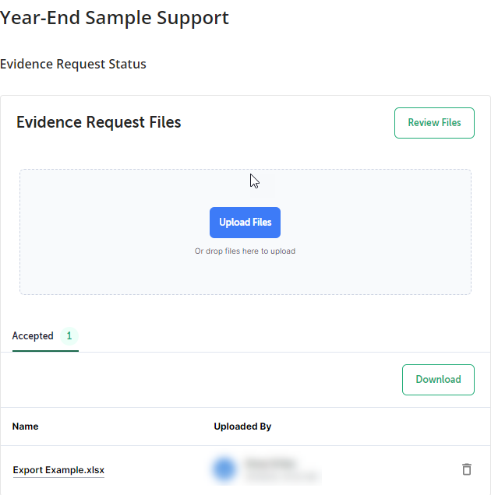The height and width of the screenshot is (495, 491).
Task: Sort by the Name column header
Action: click(25, 427)
